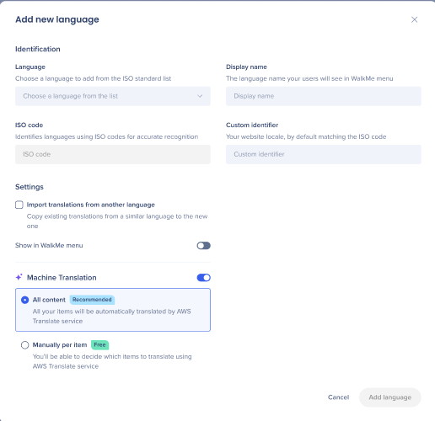
Task: Open the language list chevron arrow
Action: 200,96
